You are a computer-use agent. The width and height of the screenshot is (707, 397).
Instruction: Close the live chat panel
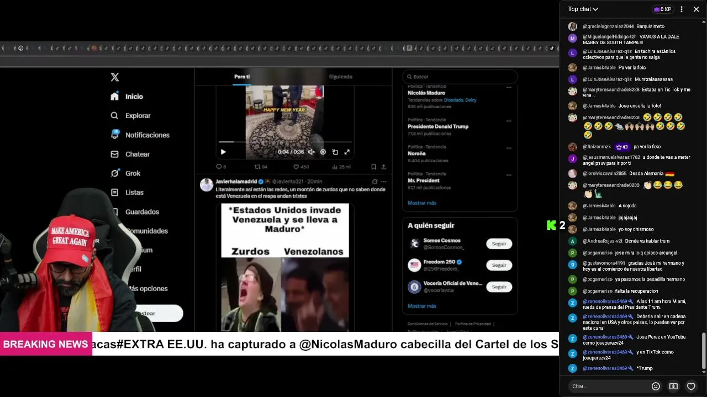pos(696,9)
